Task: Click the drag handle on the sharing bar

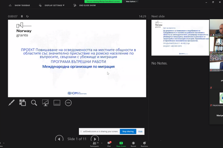Action: [81, 131]
